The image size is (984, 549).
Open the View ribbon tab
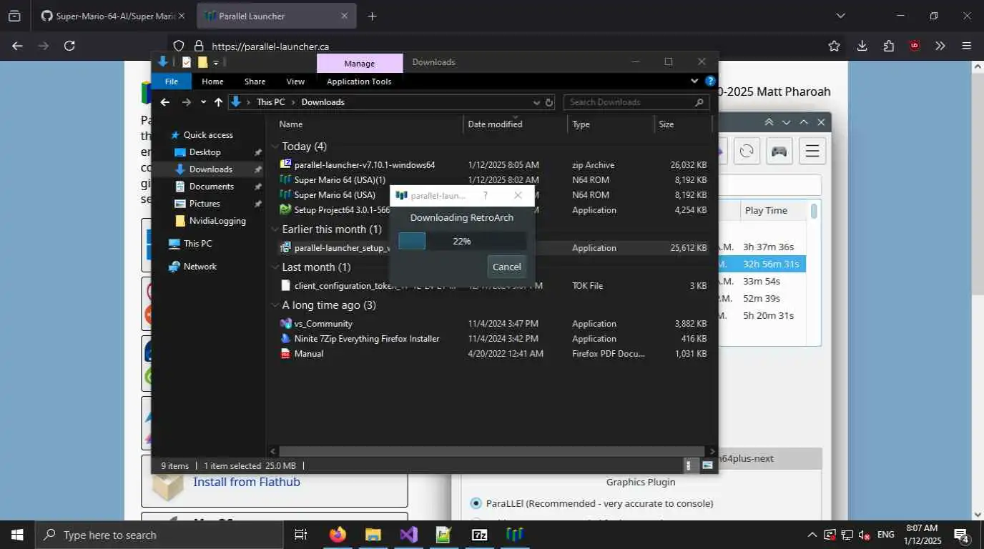tap(295, 81)
